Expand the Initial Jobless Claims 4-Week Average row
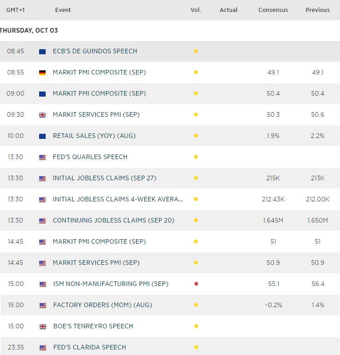 coord(118,199)
